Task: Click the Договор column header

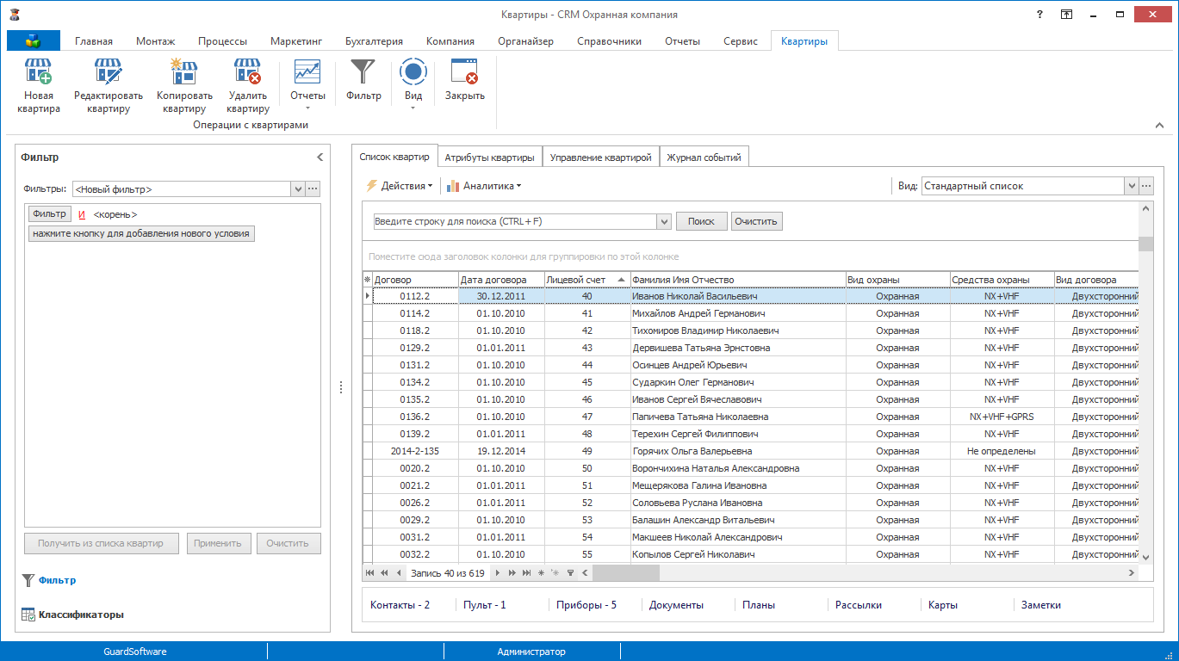Action: 415,280
